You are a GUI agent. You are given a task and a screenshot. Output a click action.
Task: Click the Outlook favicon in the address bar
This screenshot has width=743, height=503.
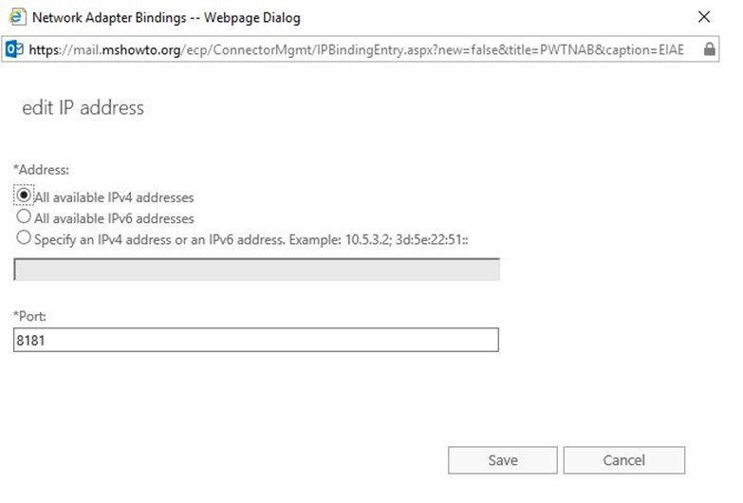click(x=14, y=48)
